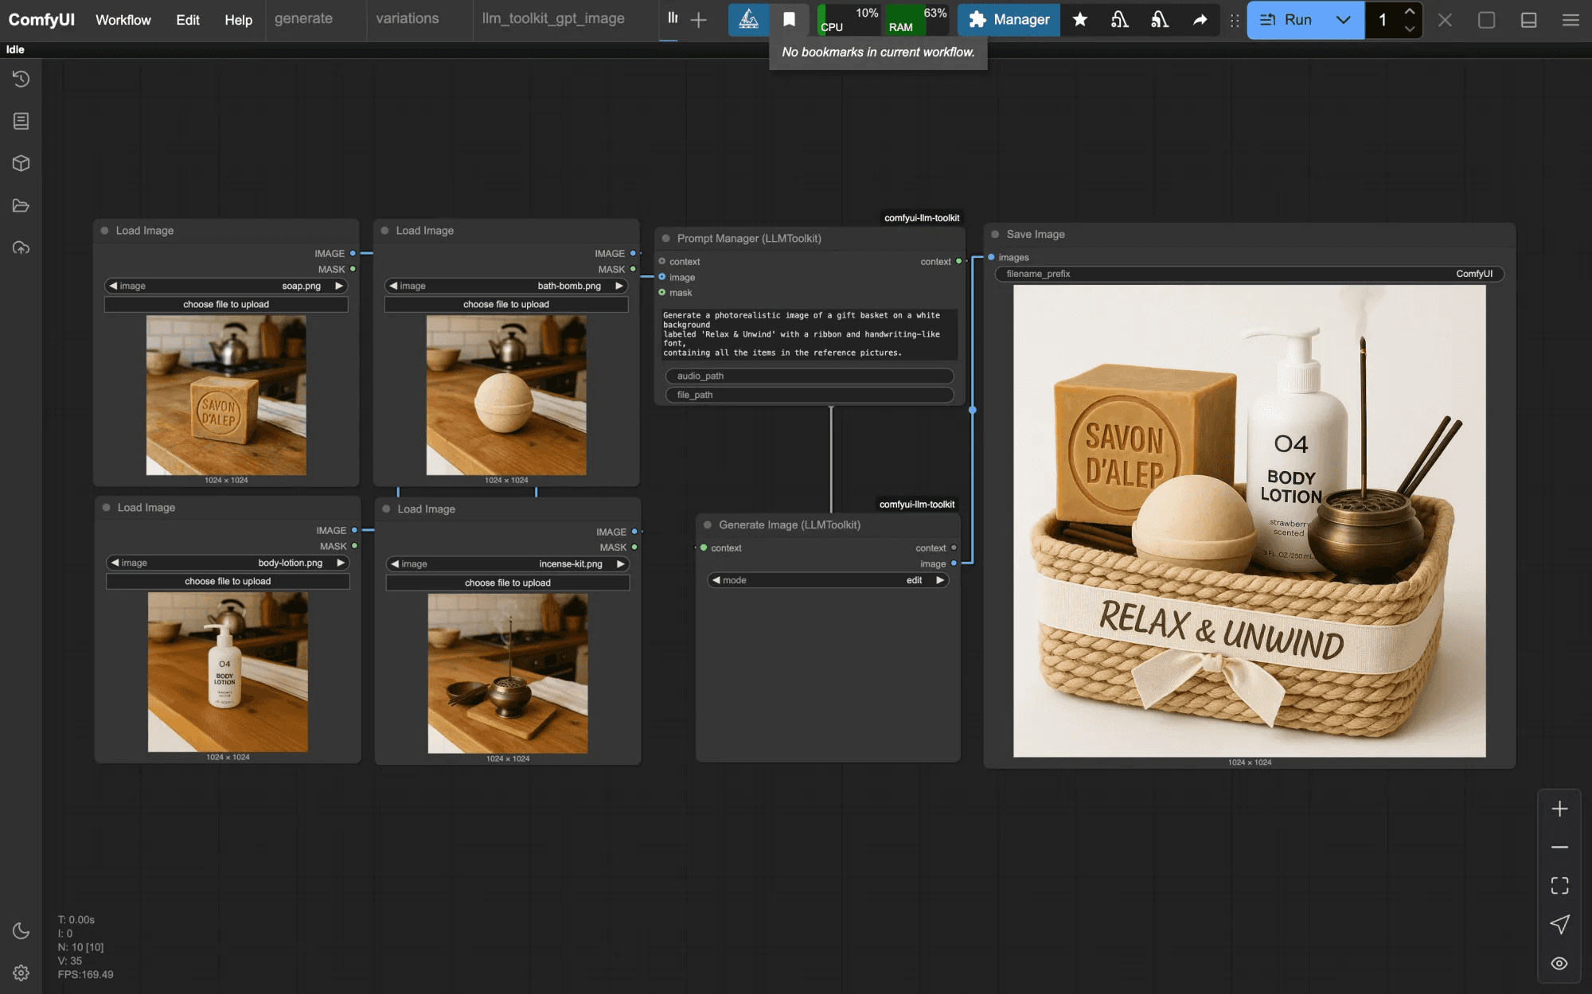
Task: Open the queue history sidebar icon
Action: (21, 79)
